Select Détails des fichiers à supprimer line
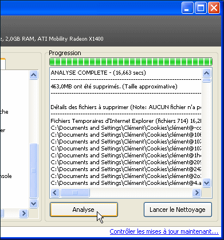Screen dimensions: 224x240 click(126, 107)
